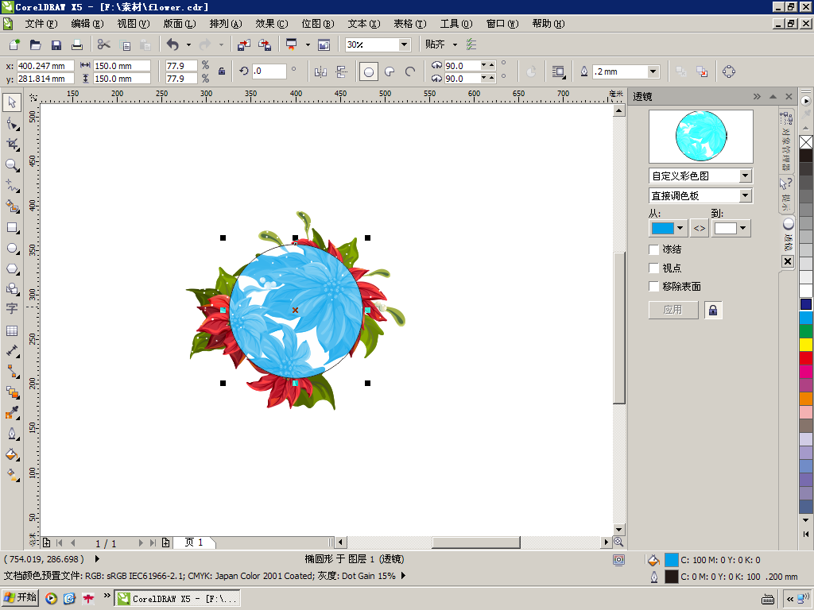Image resolution: width=814 pixels, height=610 pixels.
Task: Select the Shape edit tool
Action: pyautogui.click(x=12, y=123)
